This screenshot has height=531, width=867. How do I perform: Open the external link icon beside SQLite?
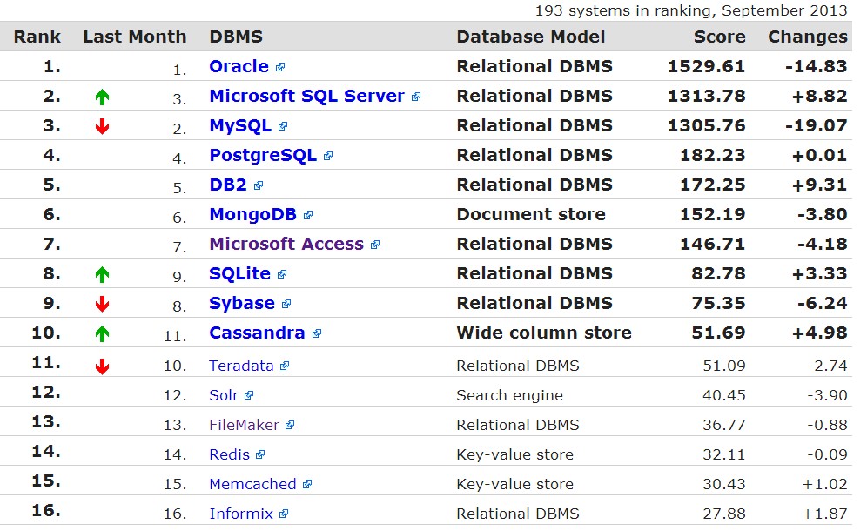coord(282,274)
